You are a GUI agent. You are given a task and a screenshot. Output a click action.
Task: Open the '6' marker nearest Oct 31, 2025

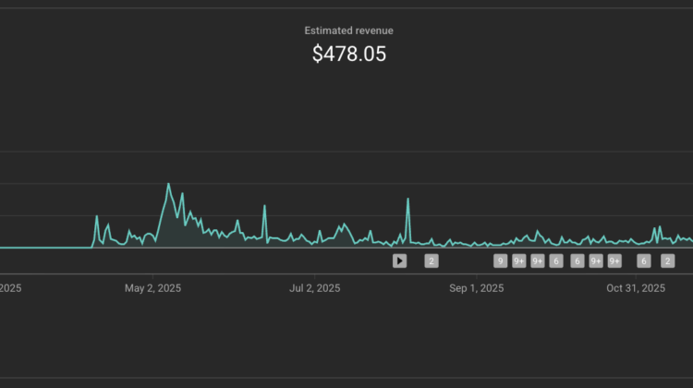point(643,261)
